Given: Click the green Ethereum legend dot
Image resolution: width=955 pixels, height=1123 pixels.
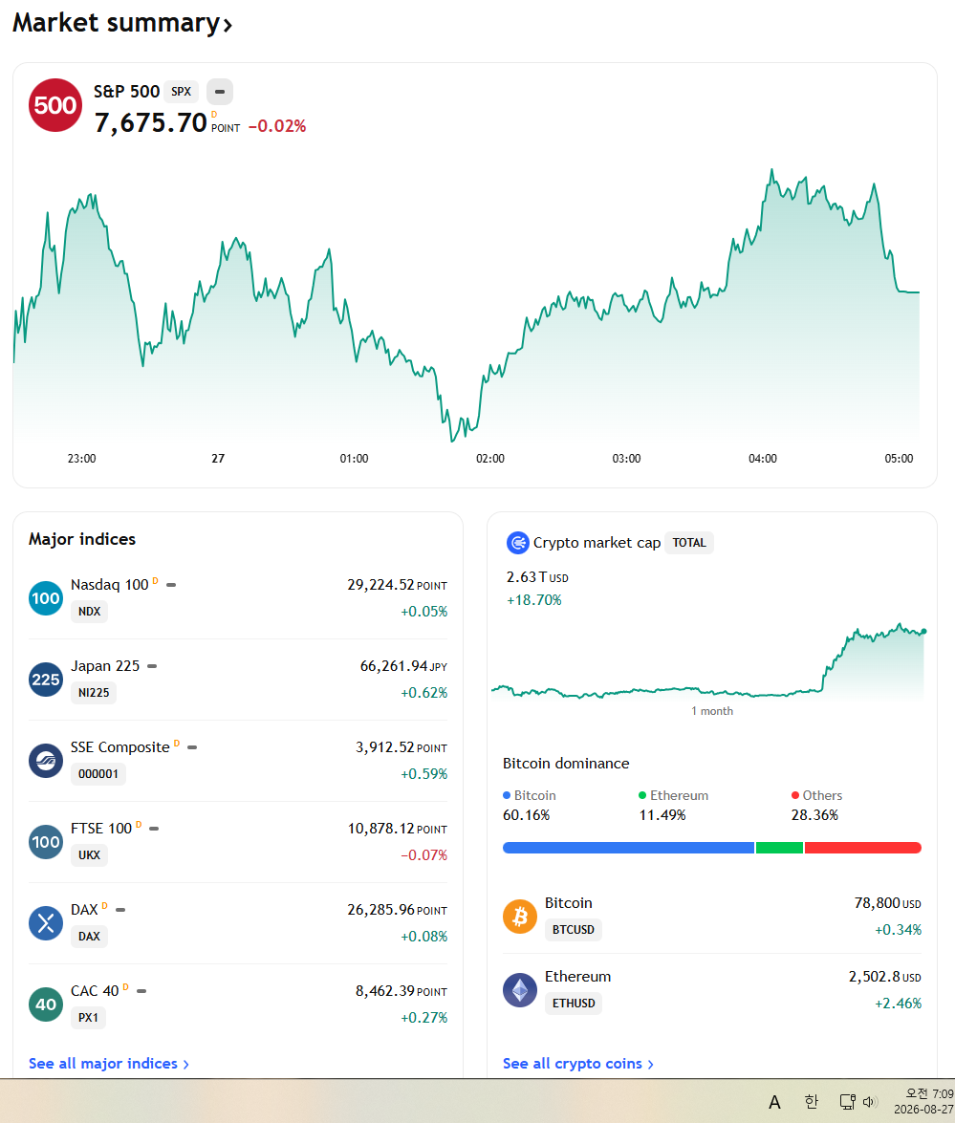Looking at the screenshot, I should tap(642, 796).
